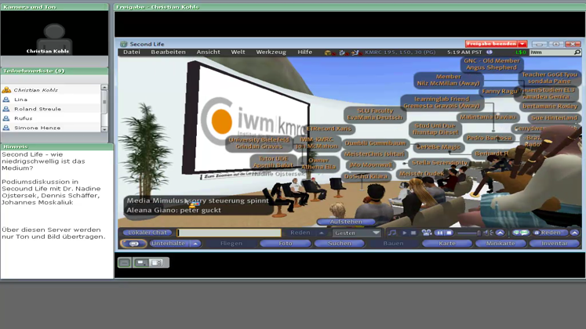This screenshot has width=586, height=329.
Task: Click the L$ currency buy icon
Action: 490,52
